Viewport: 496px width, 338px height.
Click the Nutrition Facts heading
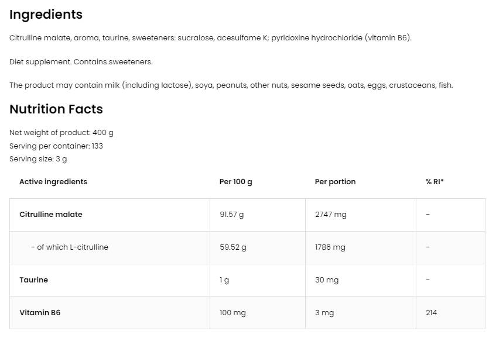(56, 109)
